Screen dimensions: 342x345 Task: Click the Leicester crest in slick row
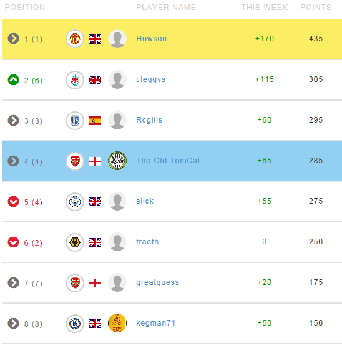click(x=75, y=202)
